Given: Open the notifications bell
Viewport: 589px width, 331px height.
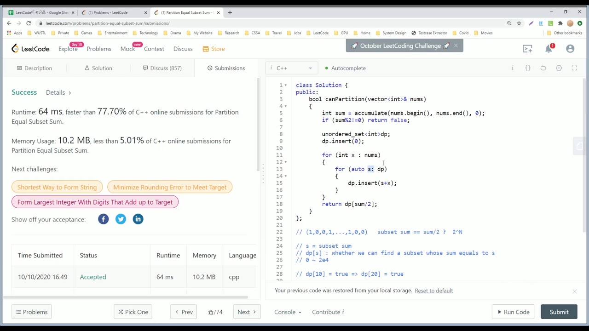Looking at the screenshot, I should [549, 48].
